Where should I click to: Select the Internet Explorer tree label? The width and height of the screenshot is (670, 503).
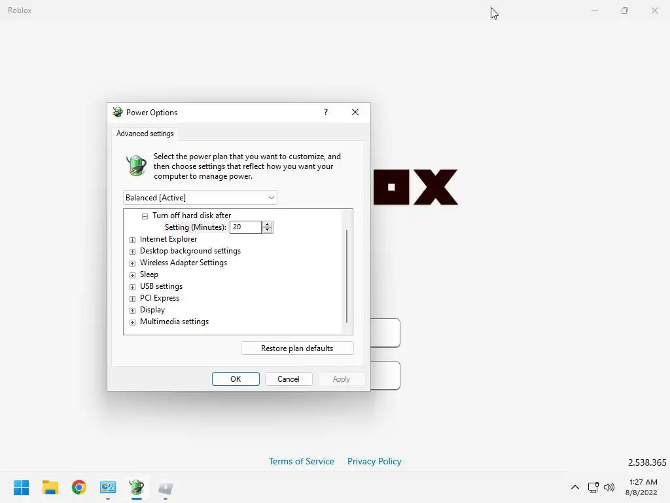pos(168,239)
